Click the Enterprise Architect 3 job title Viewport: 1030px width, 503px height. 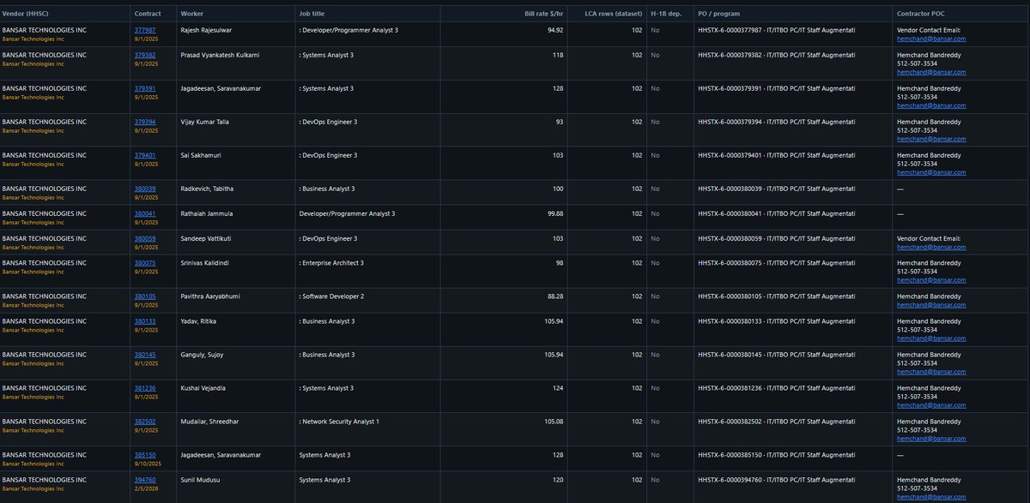331,263
